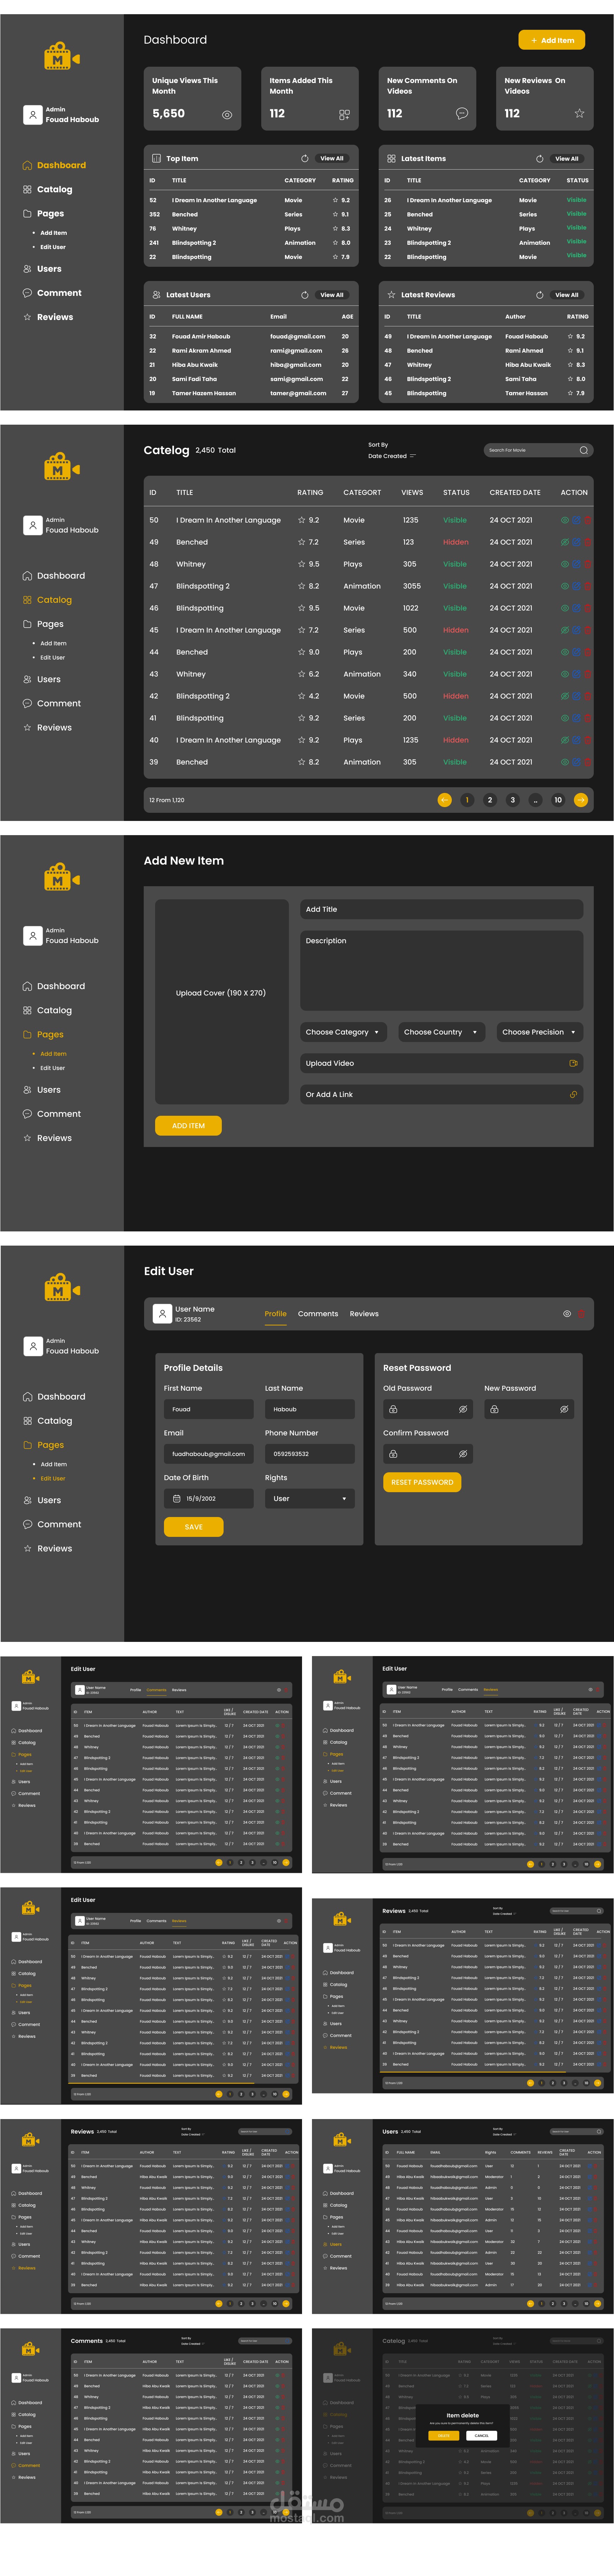Switch to Reviews tab in large Edit User
Viewport: 614px width, 2576px height.
(364, 1314)
